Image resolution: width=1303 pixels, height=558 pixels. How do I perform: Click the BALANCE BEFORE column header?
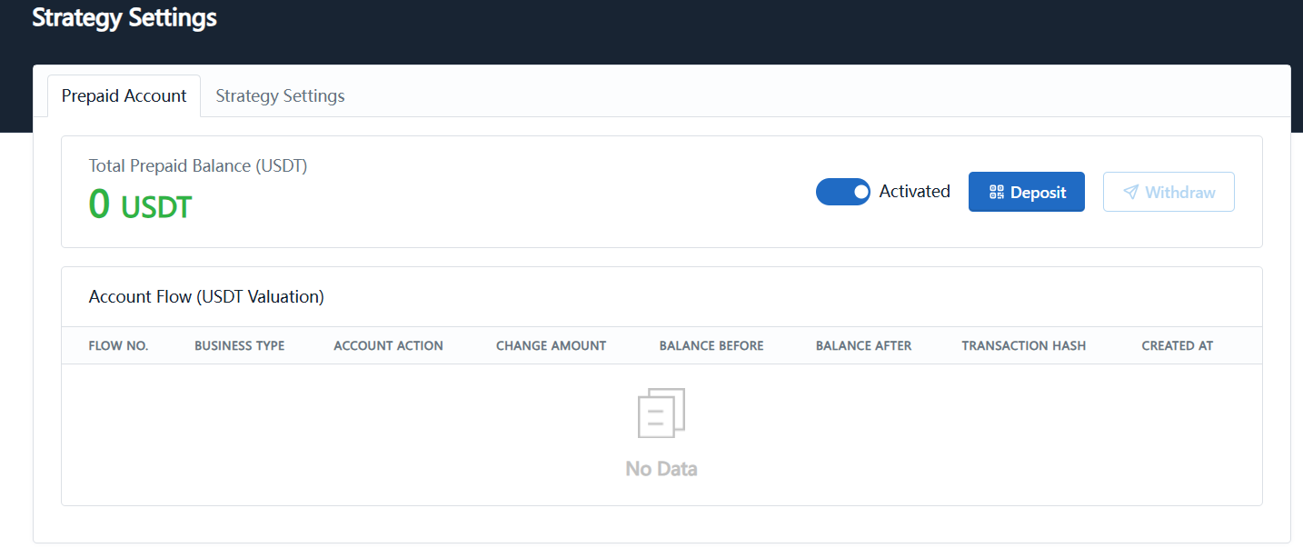tap(711, 345)
